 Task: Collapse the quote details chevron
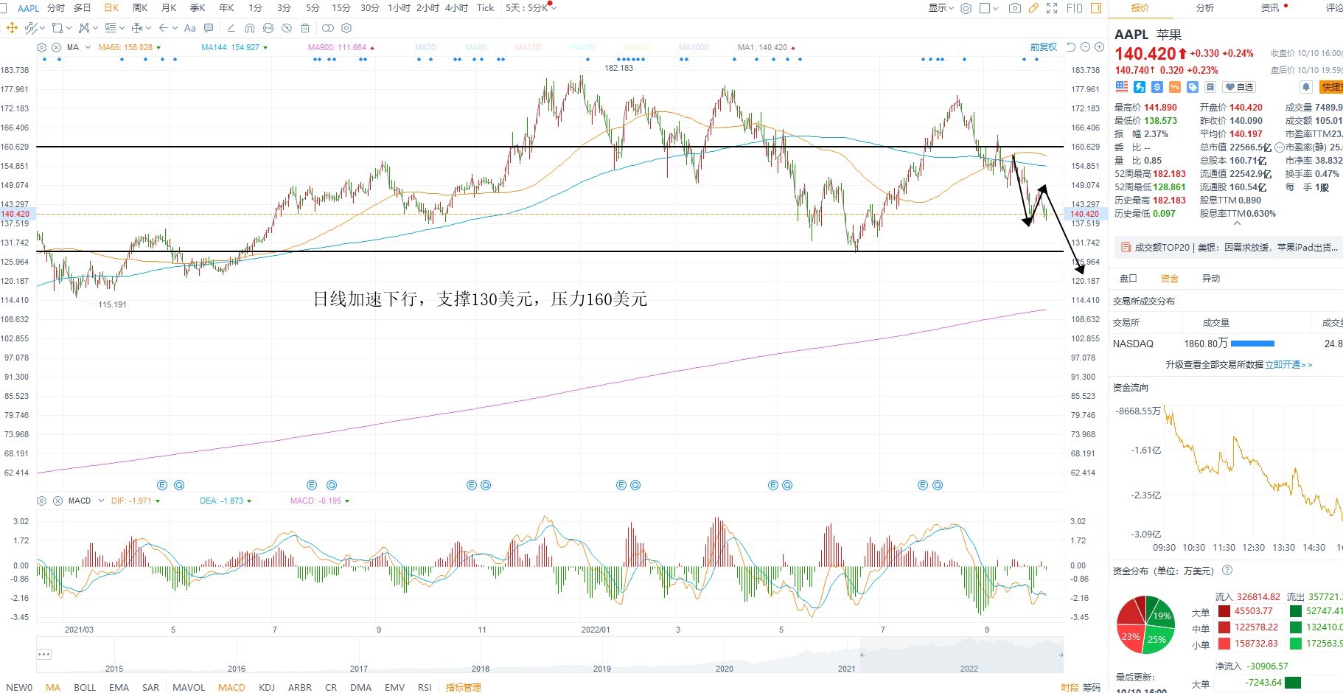pos(1237,223)
